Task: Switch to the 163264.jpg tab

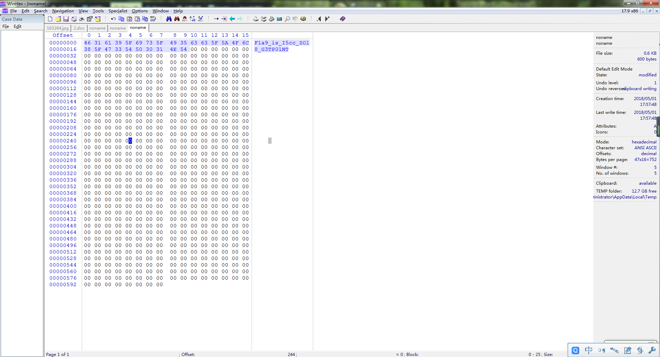Action: (x=58, y=28)
